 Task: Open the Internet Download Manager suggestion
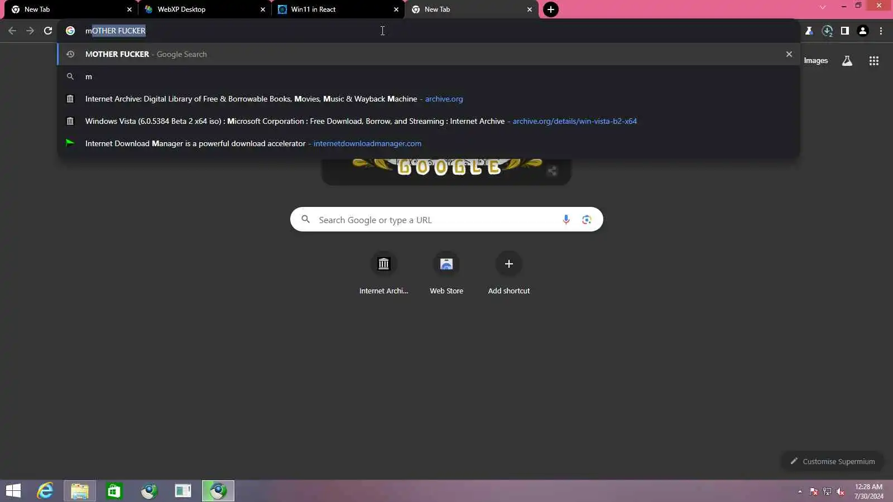click(429, 143)
